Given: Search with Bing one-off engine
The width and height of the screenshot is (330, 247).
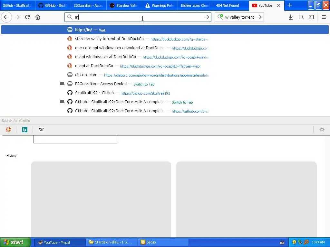Looking at the screenshot, I should [x=25, y=130].
